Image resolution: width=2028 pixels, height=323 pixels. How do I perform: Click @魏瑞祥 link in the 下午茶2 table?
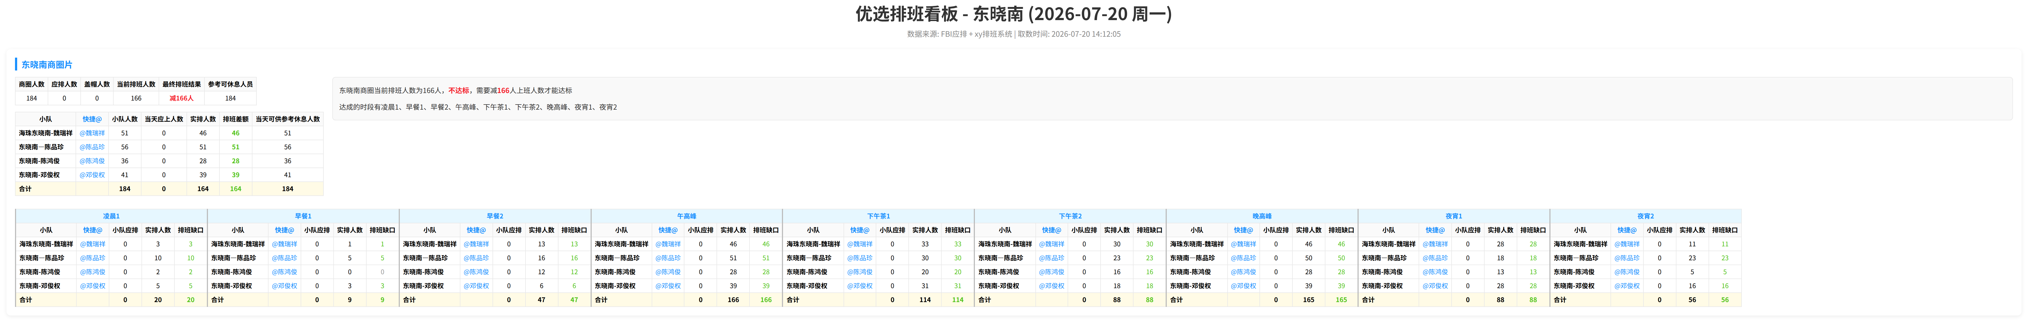1052,244
